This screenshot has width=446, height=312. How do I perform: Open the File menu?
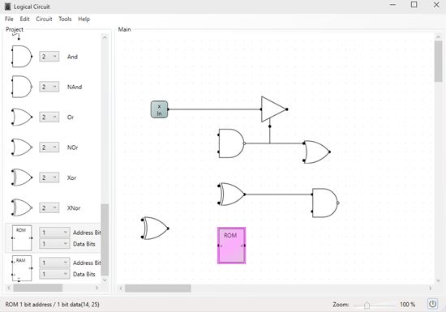click(x=9, y=19)
